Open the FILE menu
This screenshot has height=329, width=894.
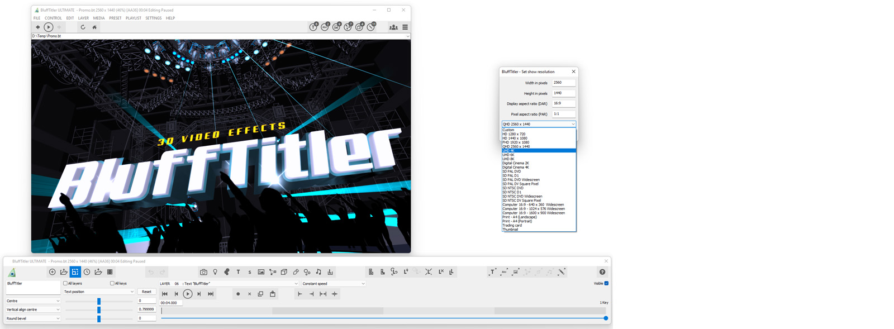(37, 18)
